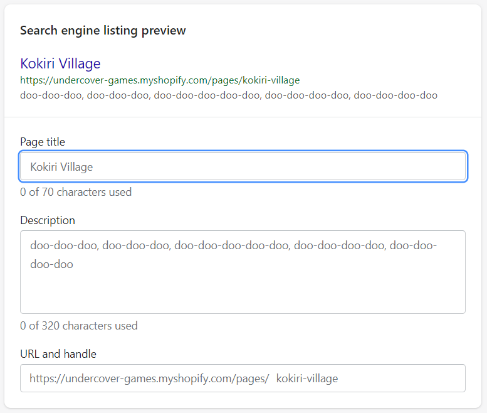487x413 pixels.
Task: Click the 'Description' label
Action: click(x=48, y=220)
